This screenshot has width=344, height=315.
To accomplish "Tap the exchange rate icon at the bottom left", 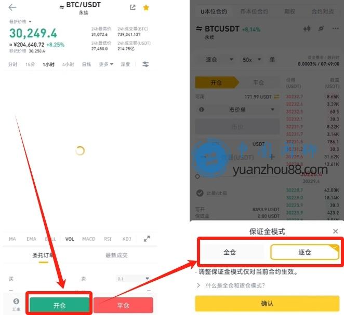I will 16,304.
